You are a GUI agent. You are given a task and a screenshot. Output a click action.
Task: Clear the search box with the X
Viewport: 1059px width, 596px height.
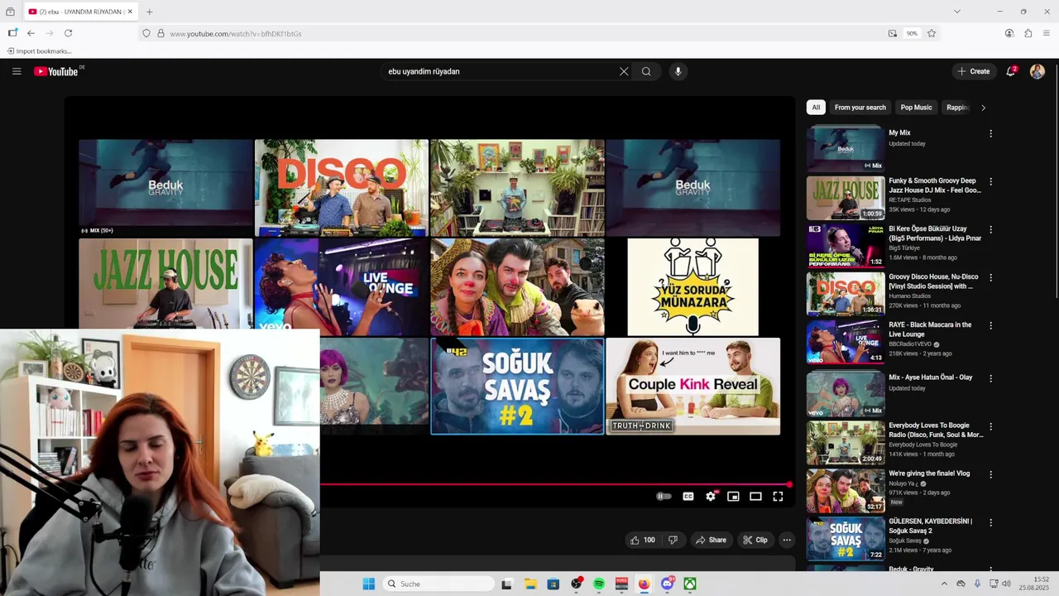(624, 71)
